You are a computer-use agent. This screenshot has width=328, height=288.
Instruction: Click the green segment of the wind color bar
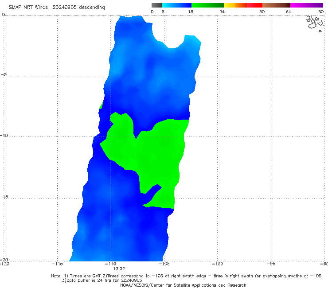pos(207,5)
